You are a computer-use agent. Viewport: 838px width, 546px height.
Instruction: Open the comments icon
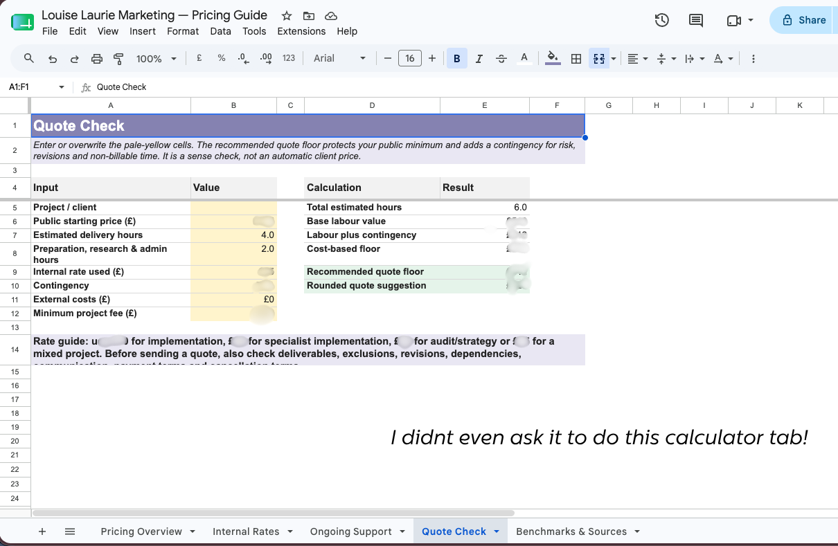pyautogui.click(x=696, y=20)
